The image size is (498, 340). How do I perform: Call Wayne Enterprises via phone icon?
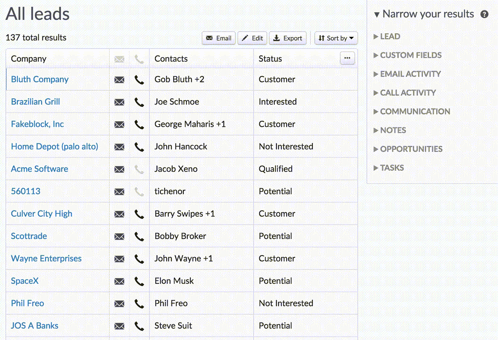[x=139, y=259]
